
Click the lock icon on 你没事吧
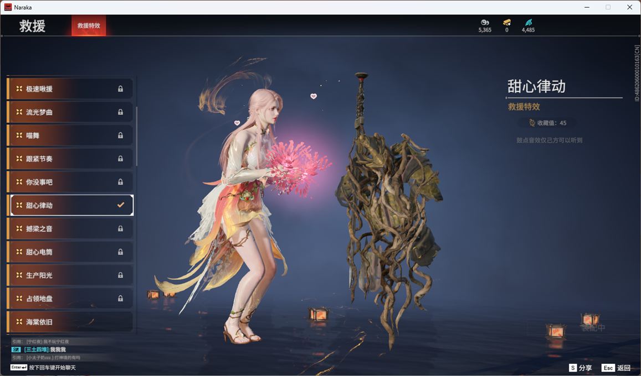pos(120,181)
